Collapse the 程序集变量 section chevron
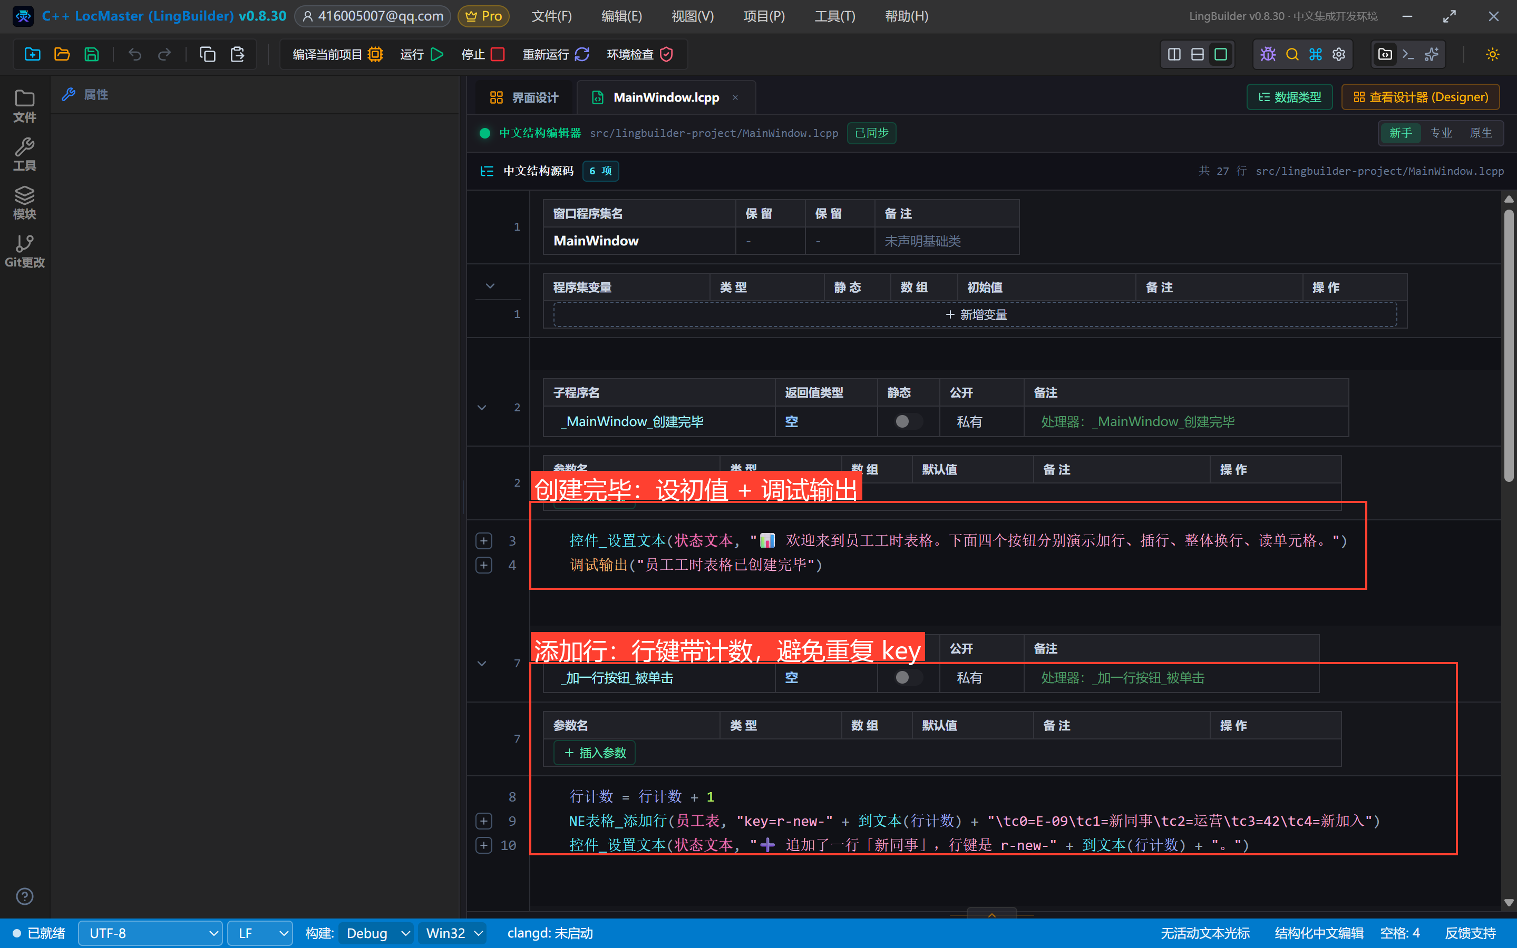The image size is (1517, 948). pos(490,286)
